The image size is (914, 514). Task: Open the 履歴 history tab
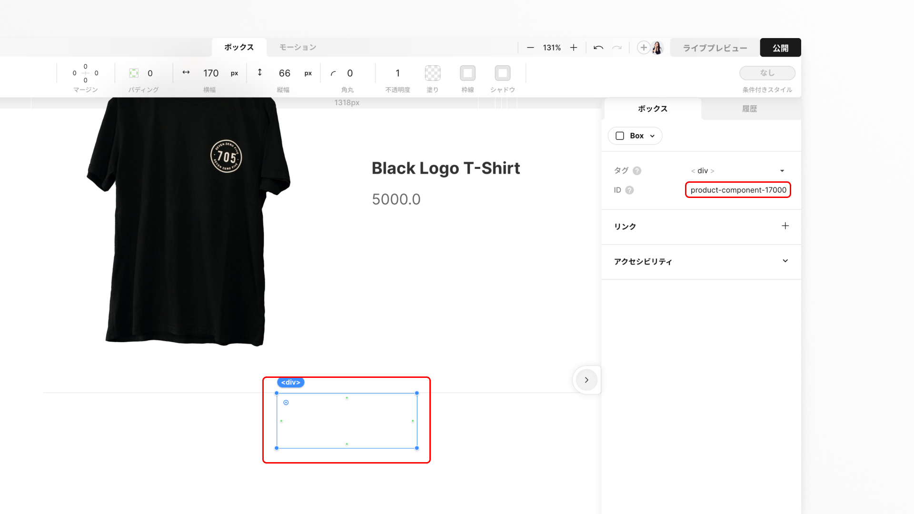click(749, 109)
